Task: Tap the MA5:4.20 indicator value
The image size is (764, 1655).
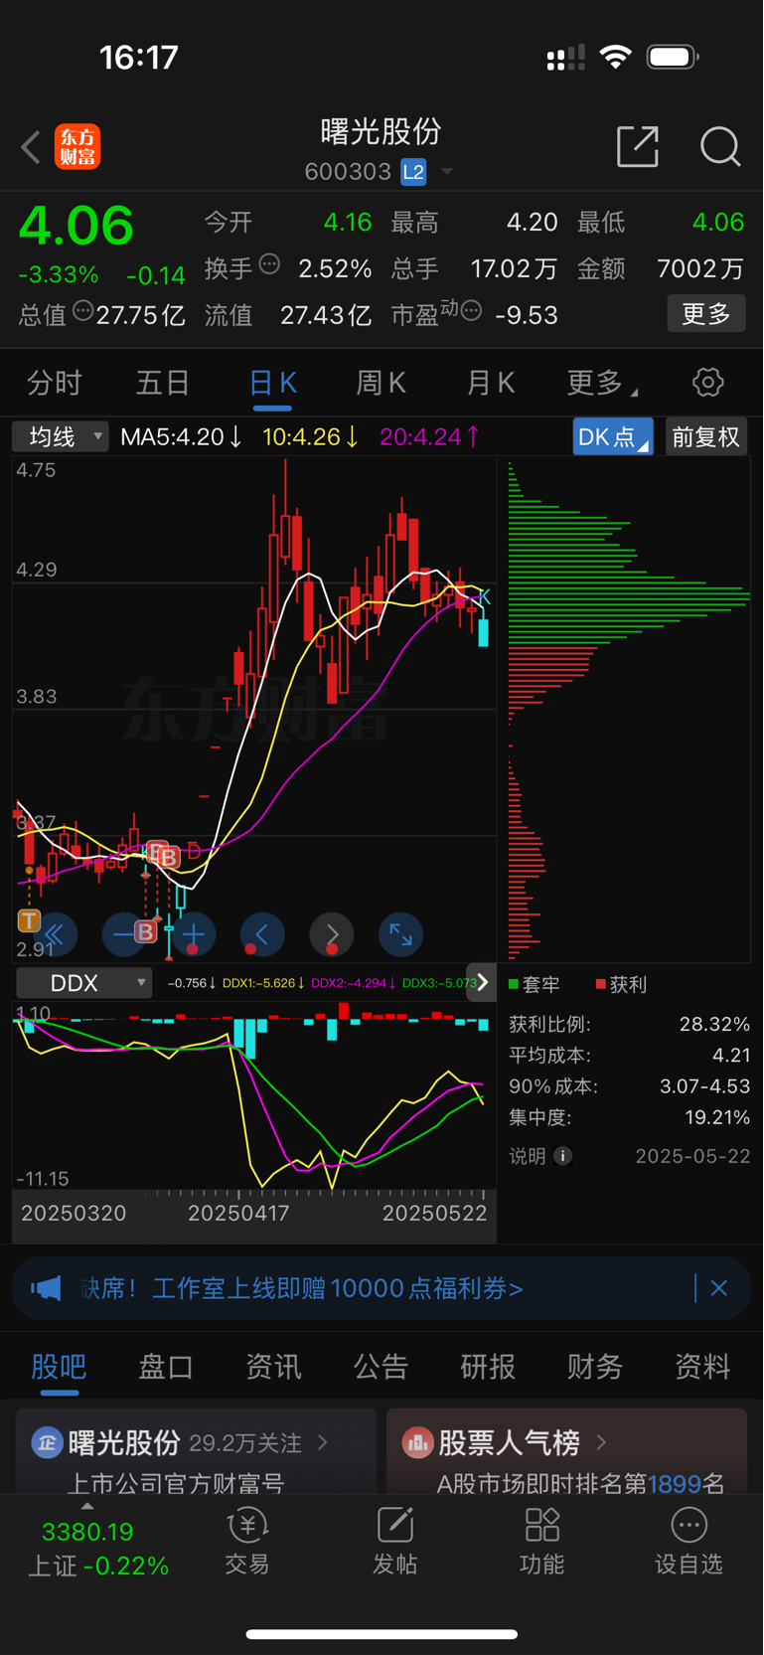Action: (x=180, y=436)
